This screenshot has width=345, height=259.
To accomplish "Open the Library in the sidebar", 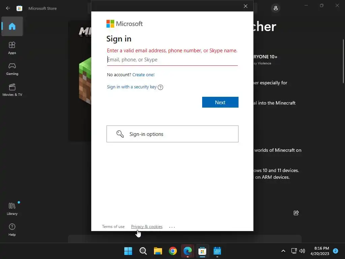I will 12,209.
